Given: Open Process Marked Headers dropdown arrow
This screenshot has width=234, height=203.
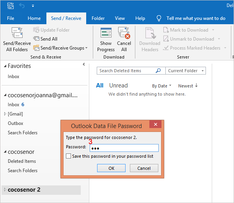Looking at the screenshot, I should point(225,48).
